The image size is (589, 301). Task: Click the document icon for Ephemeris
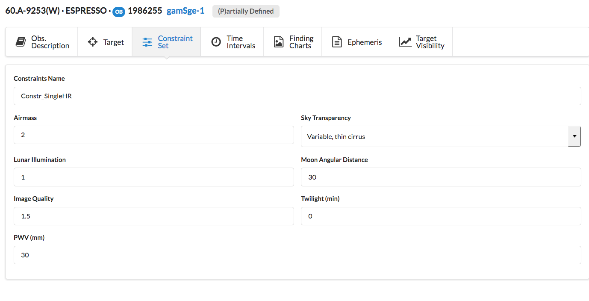tap(337, 42)
